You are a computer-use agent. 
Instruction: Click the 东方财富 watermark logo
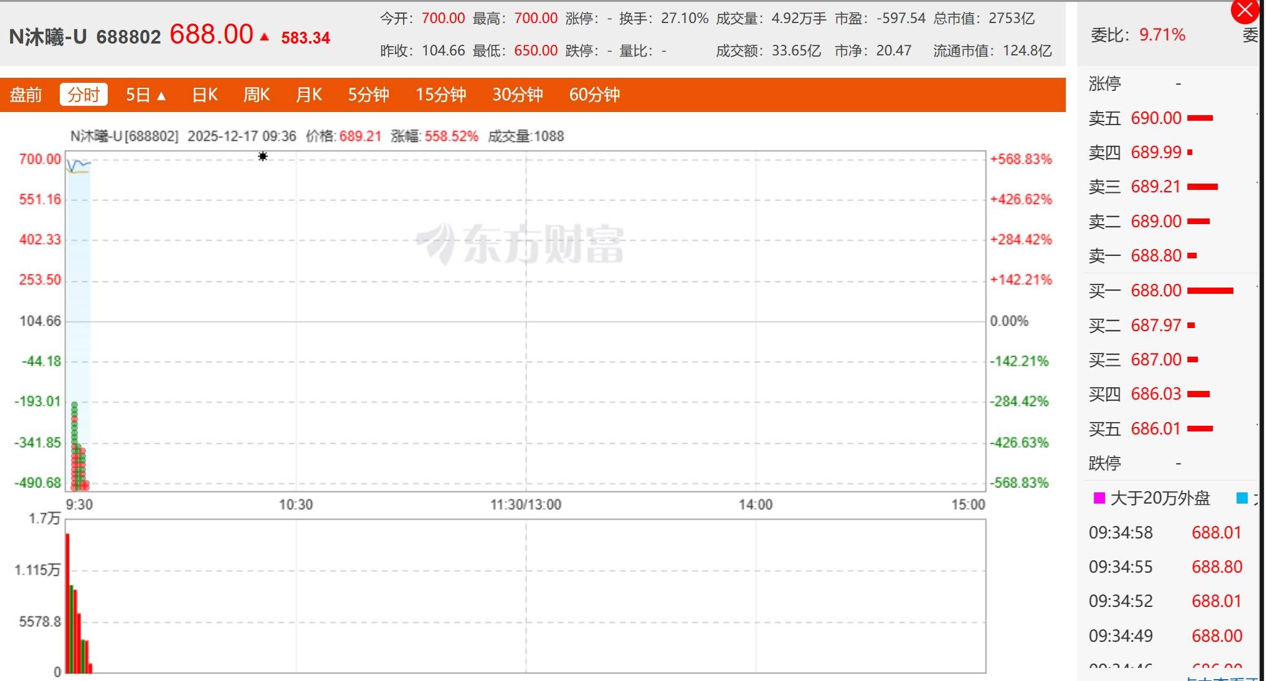[520, 243]
